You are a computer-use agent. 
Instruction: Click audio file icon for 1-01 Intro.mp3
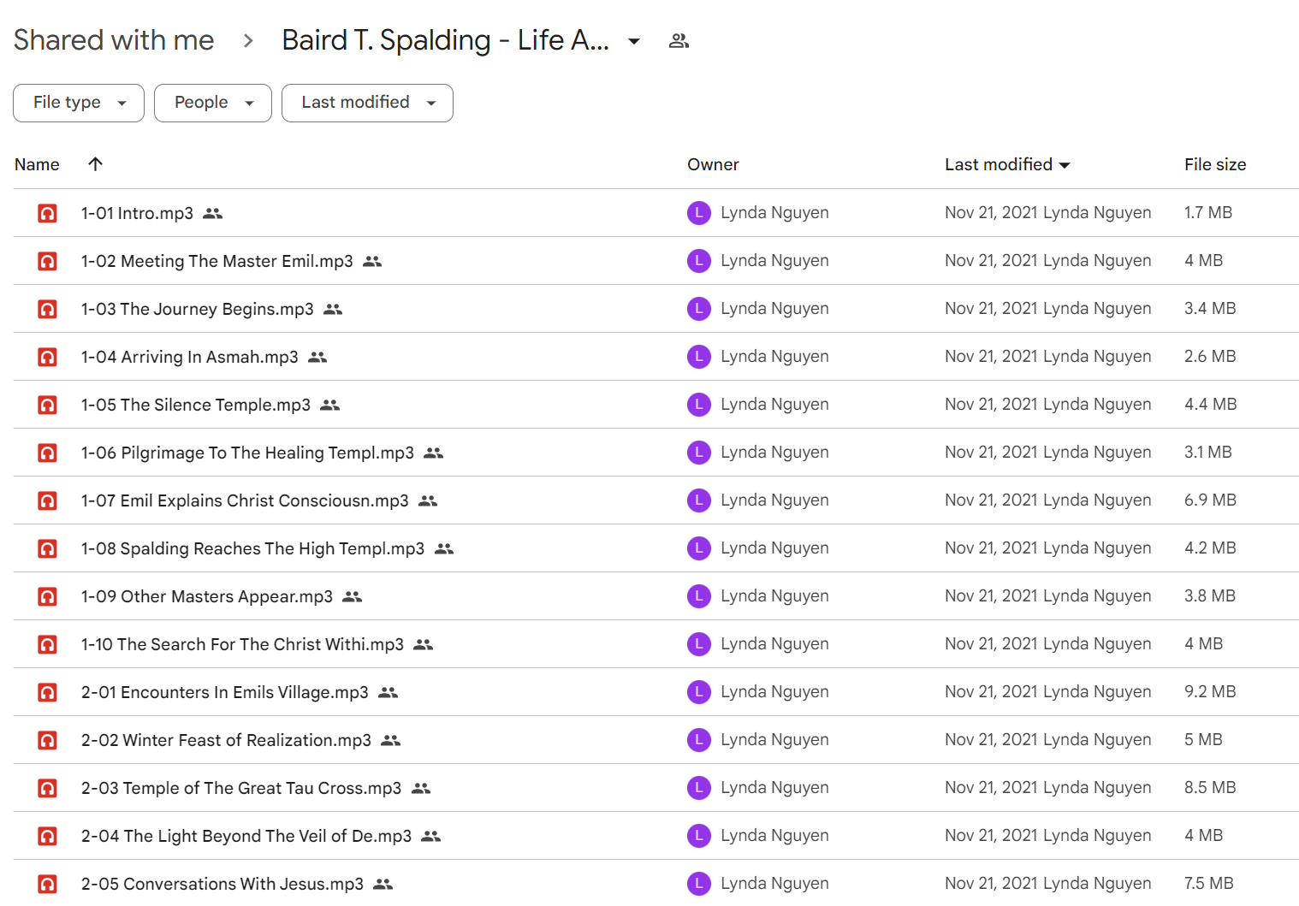[x=48, y=213]
